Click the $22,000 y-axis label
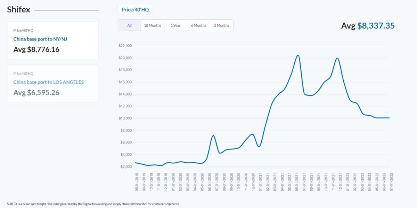The height and width of the screenshot is (208, 417). [125, 46]
